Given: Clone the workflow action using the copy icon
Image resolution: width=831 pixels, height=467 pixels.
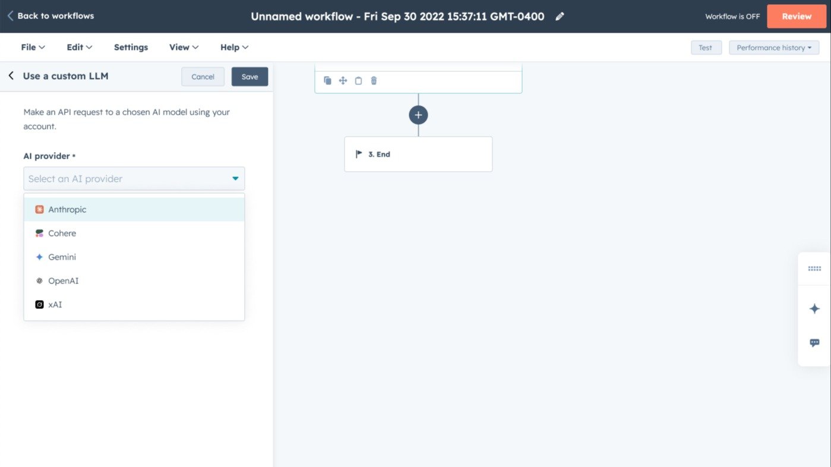Looking at the screenshot, I should pos(327,80).
